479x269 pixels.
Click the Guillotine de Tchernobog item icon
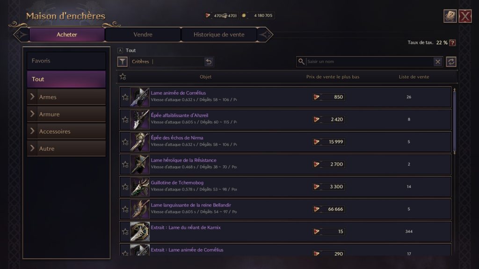[139, 187]
